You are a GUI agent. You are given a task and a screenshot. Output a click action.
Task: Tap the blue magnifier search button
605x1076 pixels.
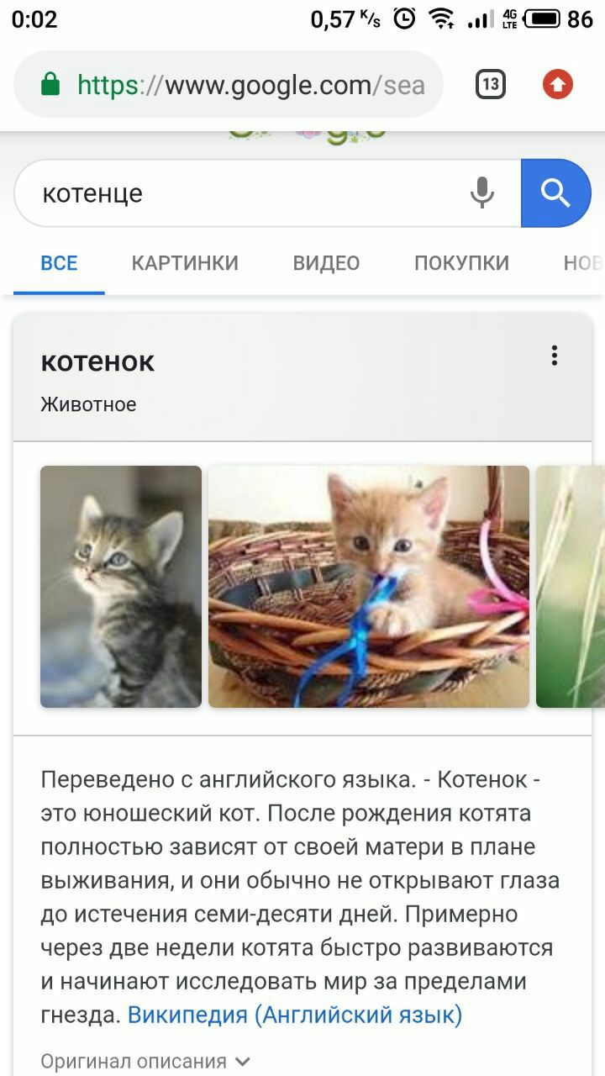point(556,193)
